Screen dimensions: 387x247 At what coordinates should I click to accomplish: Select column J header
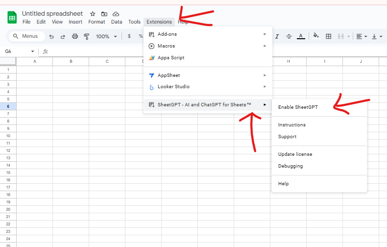pos(361,61)
